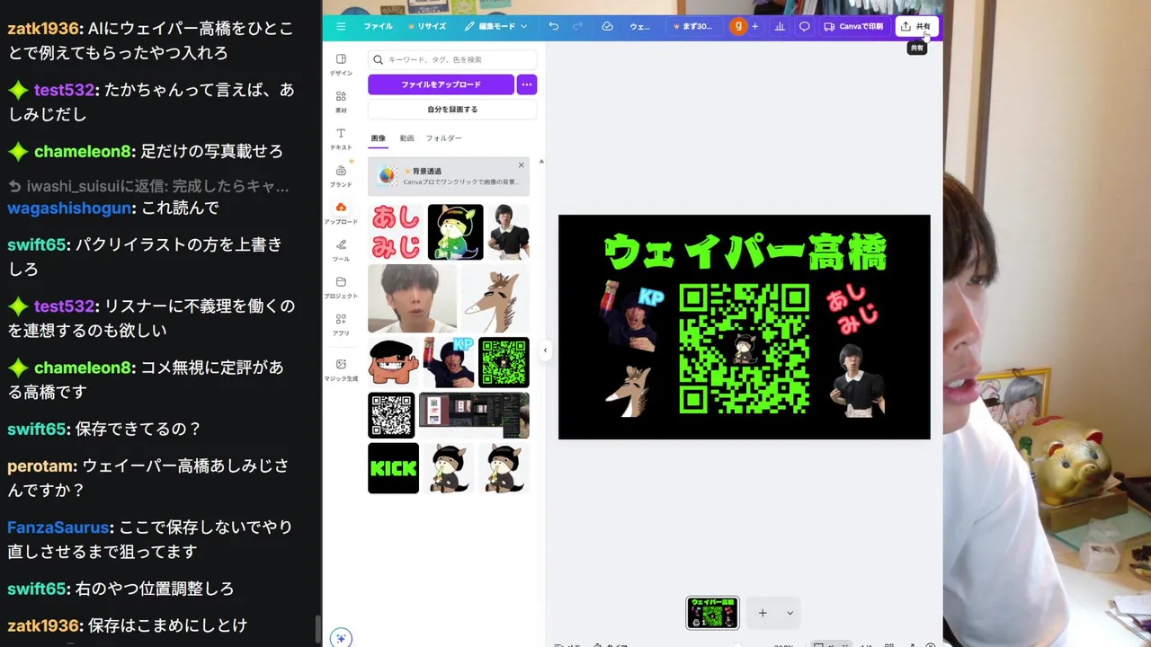
Task: Open the comments speech bubble icon
Action: (x=805, y=26)
